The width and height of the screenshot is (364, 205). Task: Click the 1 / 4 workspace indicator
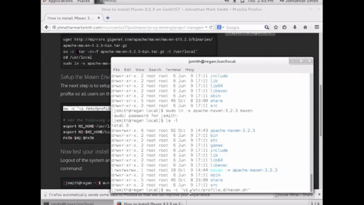(315, 203)
